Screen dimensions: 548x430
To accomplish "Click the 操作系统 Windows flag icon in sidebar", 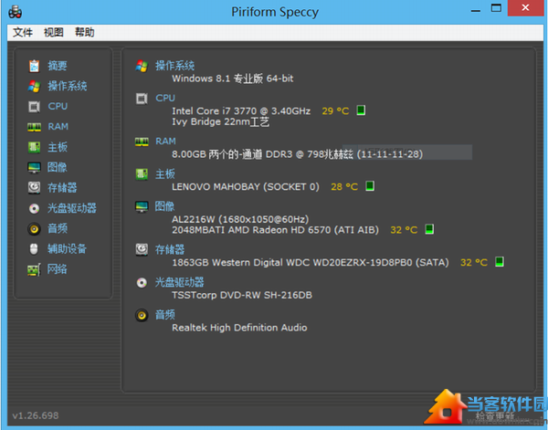I will pos(35,86).
